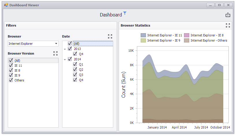
Task: Toggle the Others browser version checkbox
Action: [x=11, y=80]
